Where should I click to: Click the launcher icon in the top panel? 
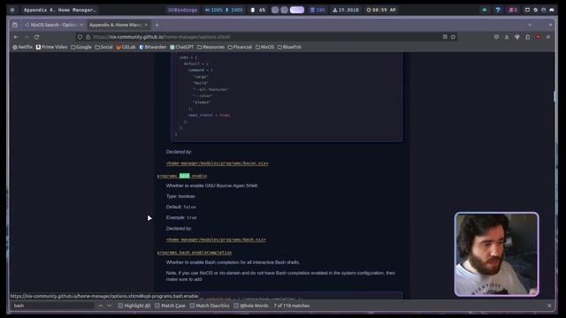click(x=12, y=10)
